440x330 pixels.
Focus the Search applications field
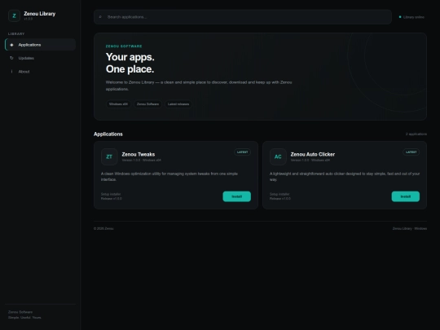click(x=243, y=17)
